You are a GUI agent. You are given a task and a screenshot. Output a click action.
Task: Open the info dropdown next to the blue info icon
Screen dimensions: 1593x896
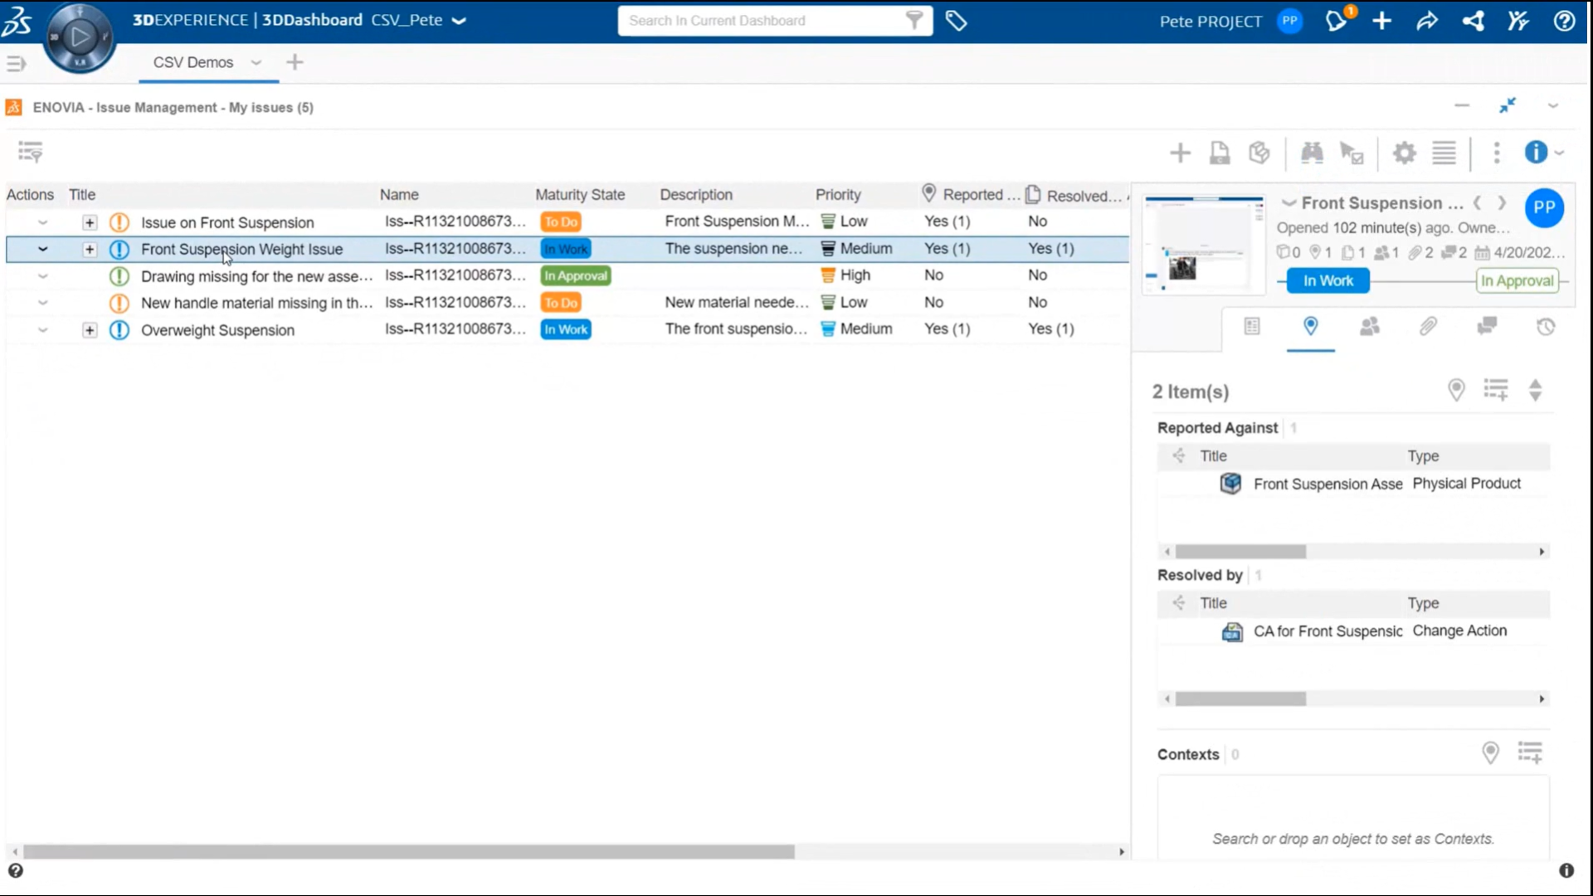point(1558,153)
